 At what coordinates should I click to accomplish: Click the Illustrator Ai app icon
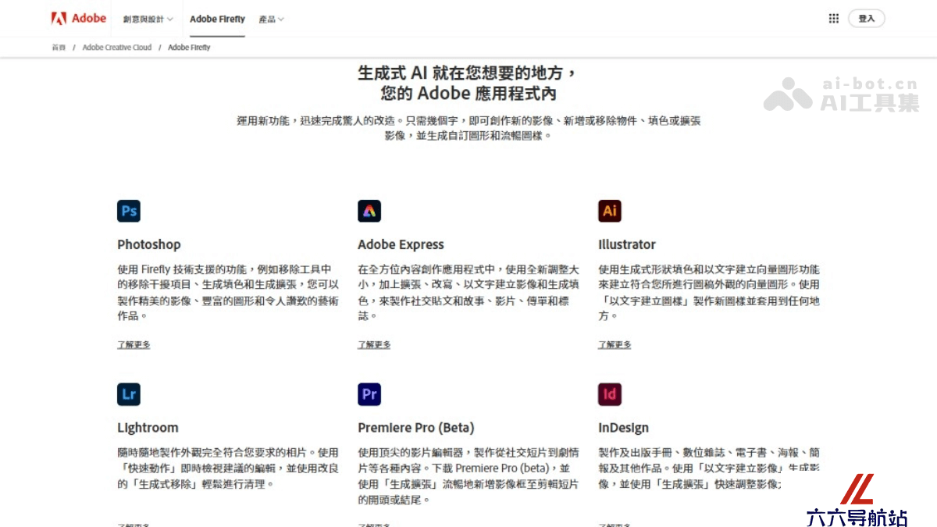tap(610, 211)
